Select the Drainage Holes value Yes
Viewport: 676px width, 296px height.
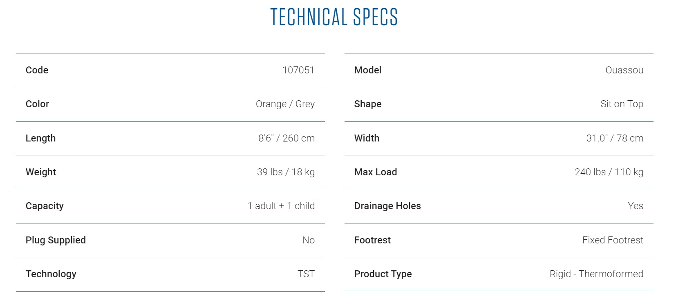coord(636,206)
